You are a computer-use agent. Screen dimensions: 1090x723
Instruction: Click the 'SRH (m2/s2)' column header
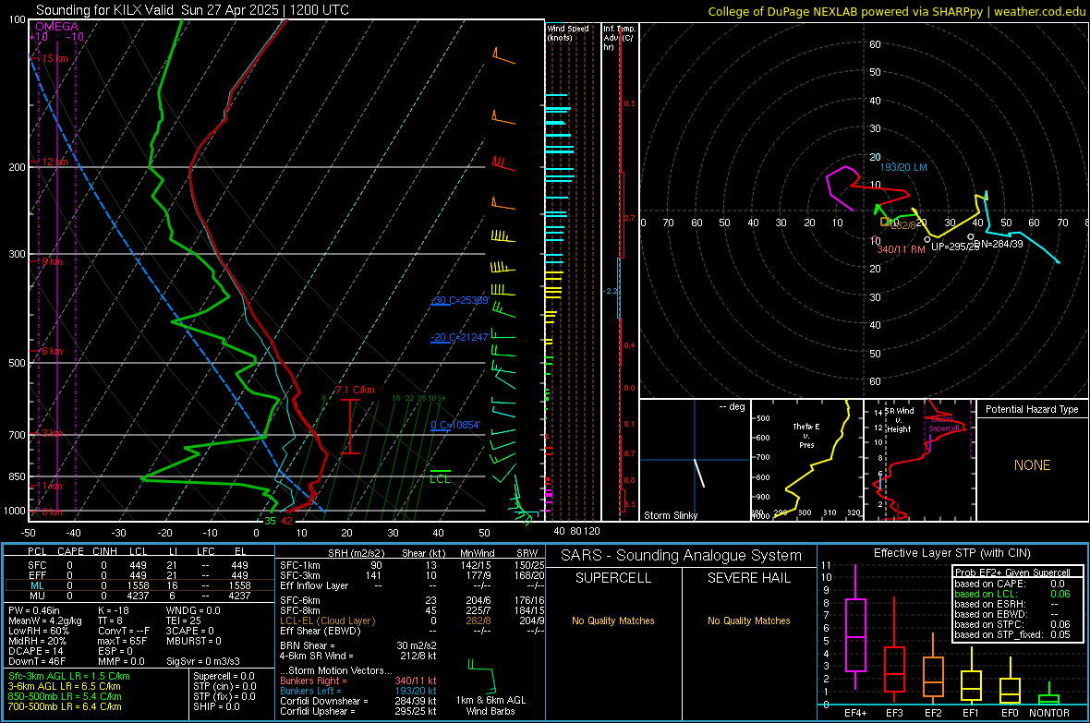[356, 553]
